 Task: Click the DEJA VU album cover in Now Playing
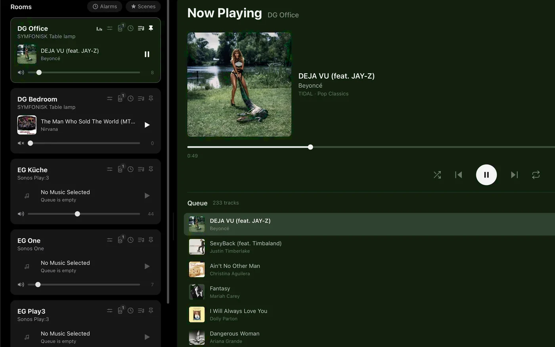(239, 84)
